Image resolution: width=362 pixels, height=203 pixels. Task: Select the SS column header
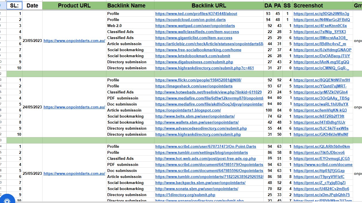pos(287,5)
